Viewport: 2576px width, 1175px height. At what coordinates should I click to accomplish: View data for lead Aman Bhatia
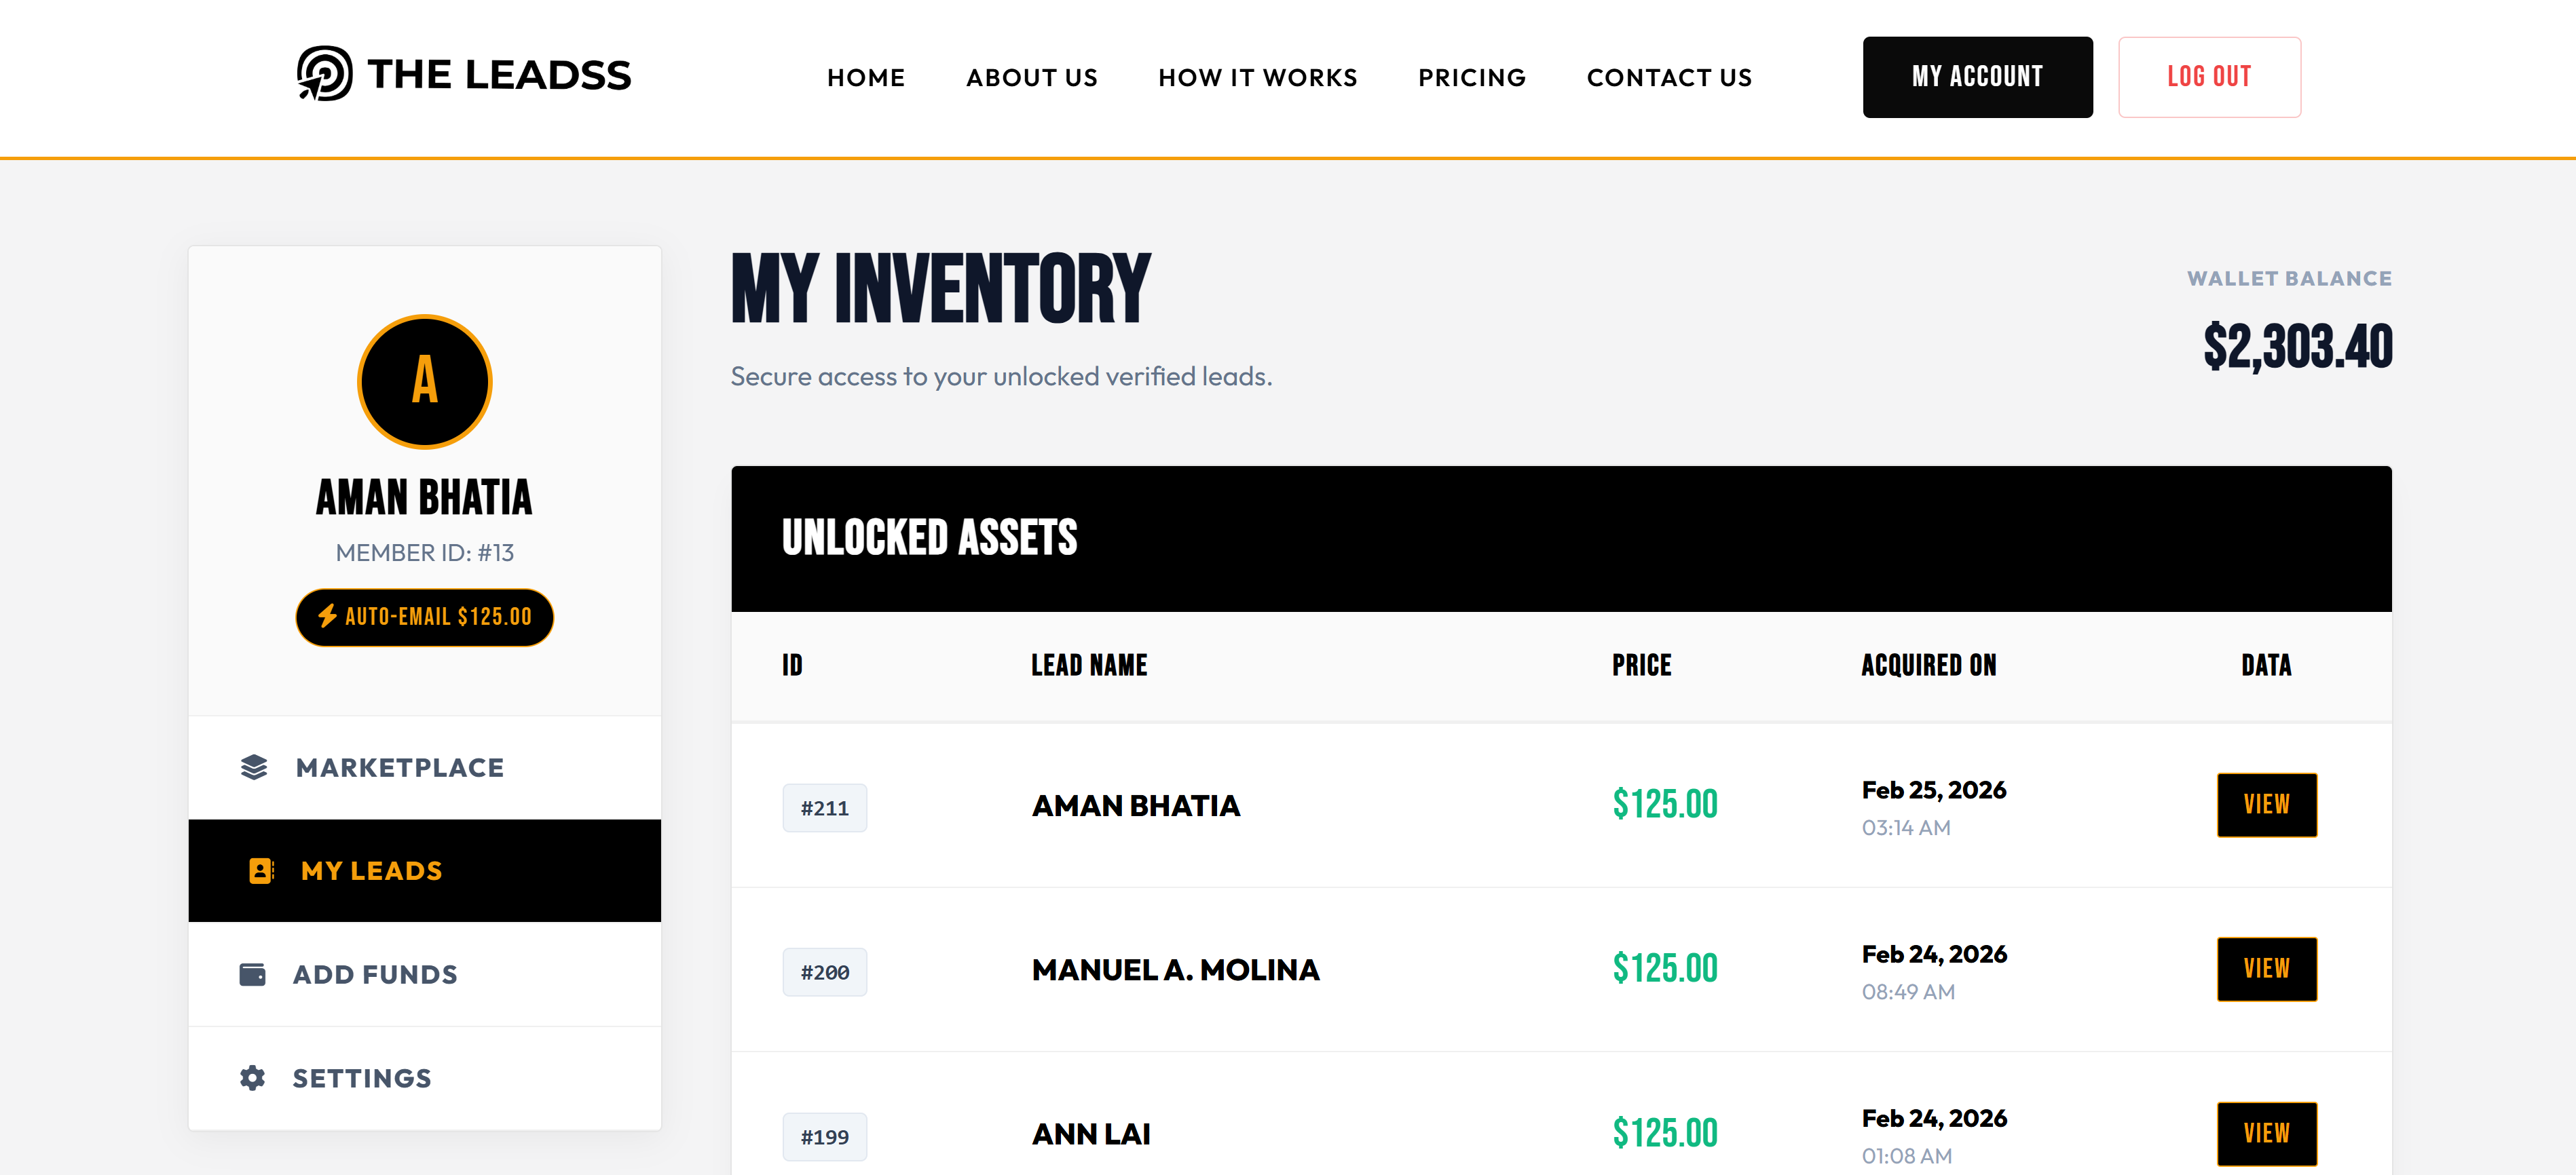pos(2265,805)
